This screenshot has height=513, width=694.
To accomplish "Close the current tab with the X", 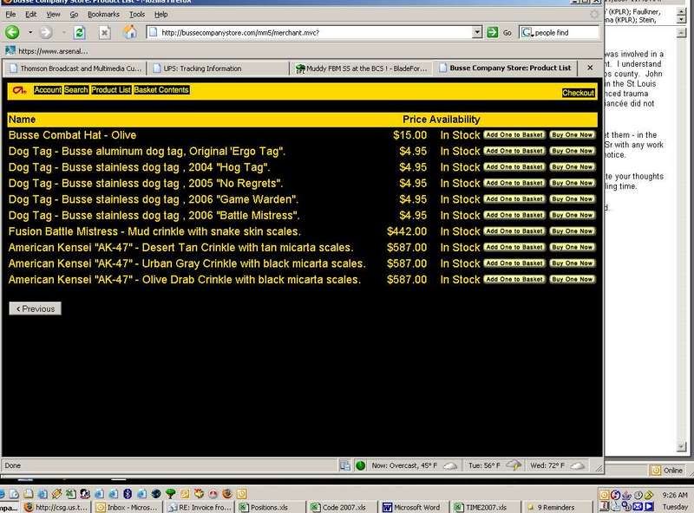I will [x=590, y=68].
